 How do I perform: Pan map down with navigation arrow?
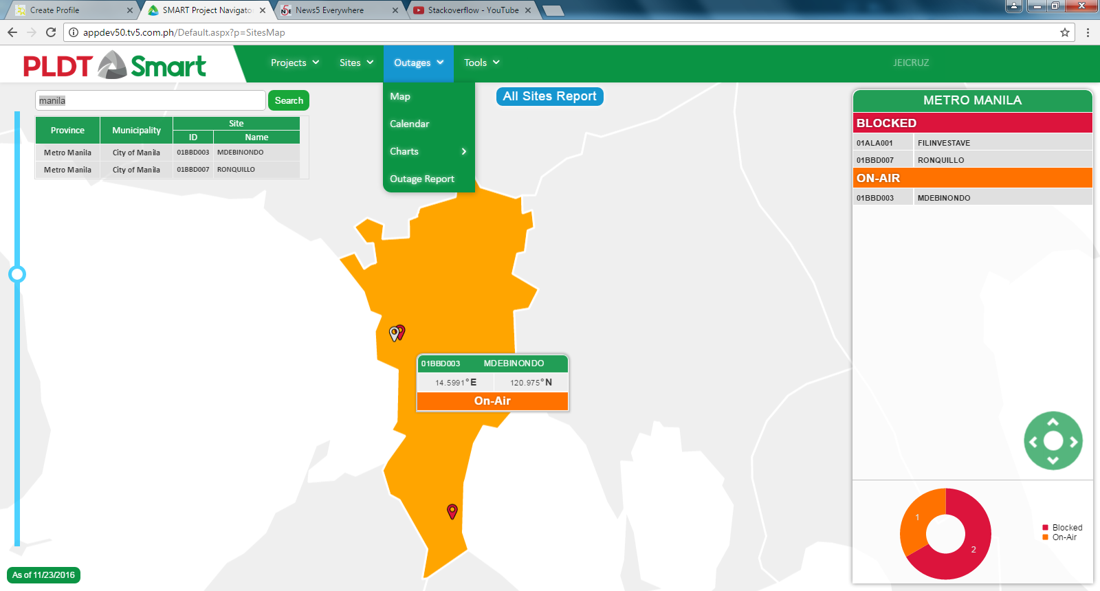1053,460
